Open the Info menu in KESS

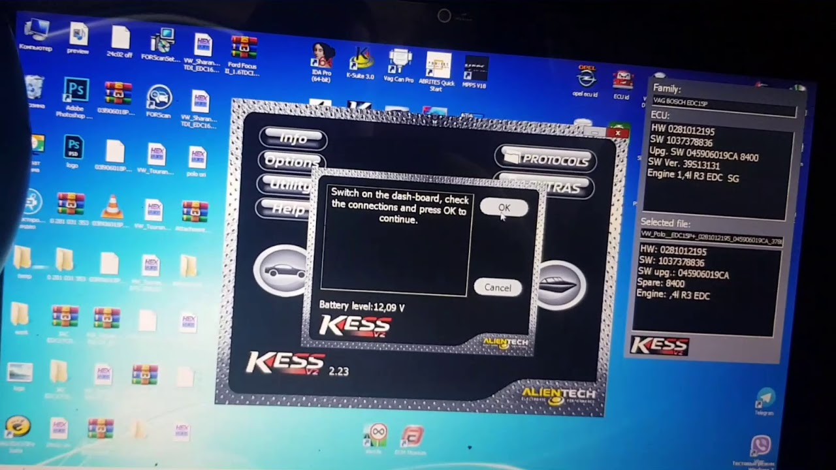pos(293,138)
